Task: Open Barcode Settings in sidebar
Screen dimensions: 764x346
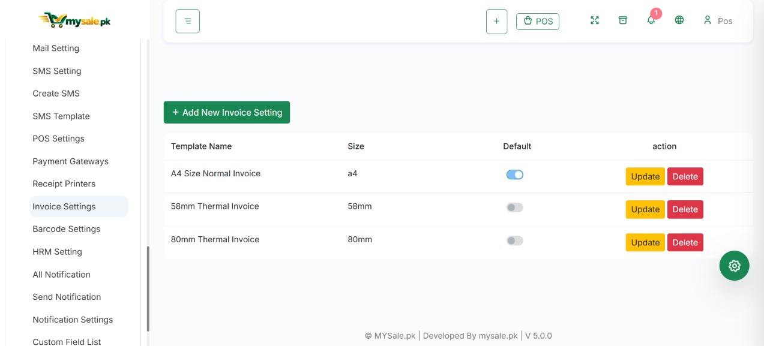Action: [67, 229]
